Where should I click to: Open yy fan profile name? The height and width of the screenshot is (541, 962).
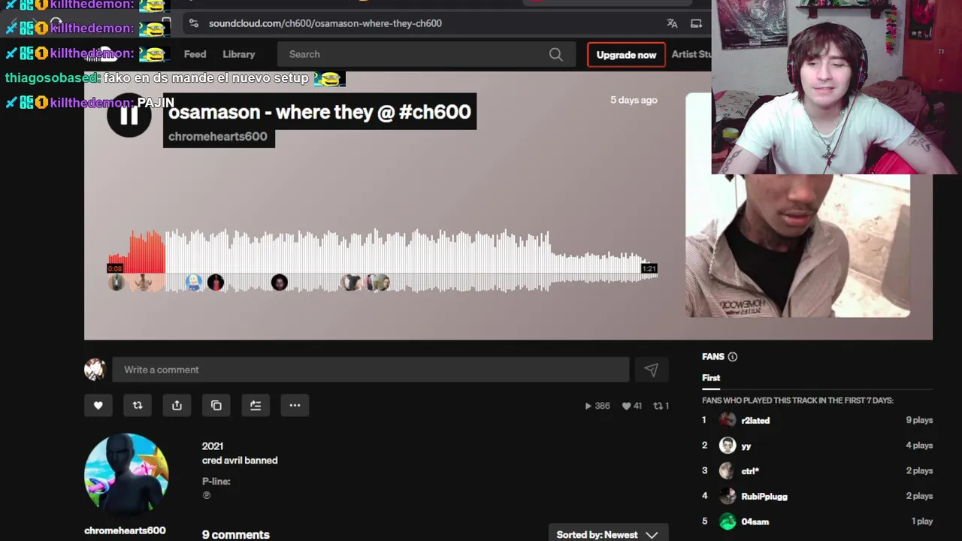(746, 446)
